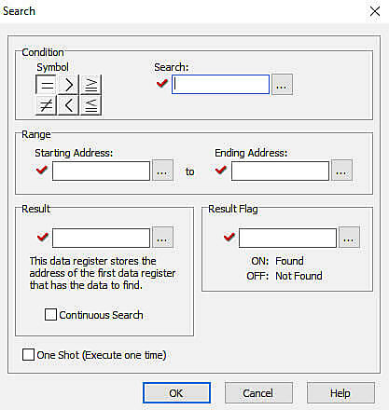Viewport: 389px width, 410px height.
Task: Cancel the Search dialog
Action: pyautogui.click(x=258, y=393)
